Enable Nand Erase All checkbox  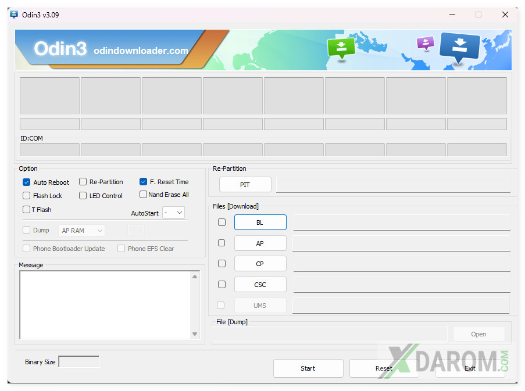tap(143, 195)
